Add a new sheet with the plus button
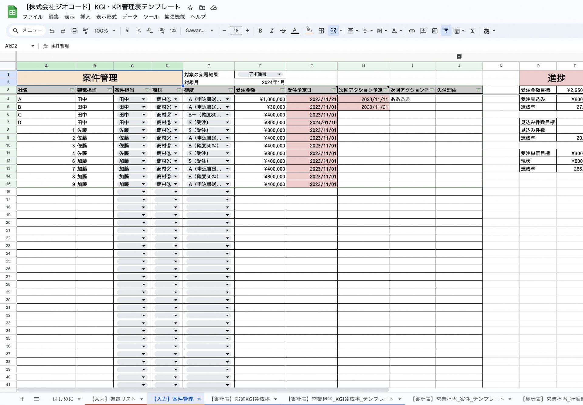This screenshot has height=405, width=583. click(22, 399)
